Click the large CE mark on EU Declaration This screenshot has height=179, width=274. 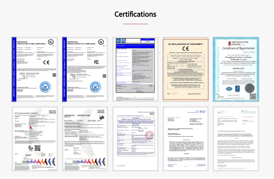tap(186, 49)
